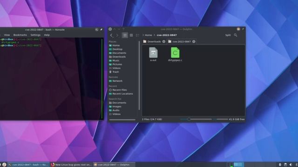Image resolution: width=298 pixels, height=167 pixels.
Task: Open Network under Remote section
Action: click(x=117, y=81)
